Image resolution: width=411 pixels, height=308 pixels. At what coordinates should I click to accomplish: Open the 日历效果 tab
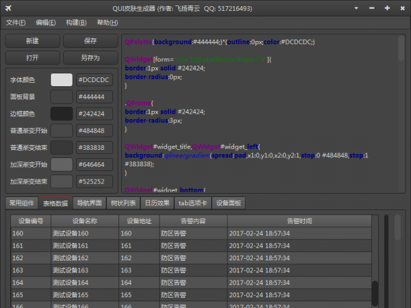158,203
